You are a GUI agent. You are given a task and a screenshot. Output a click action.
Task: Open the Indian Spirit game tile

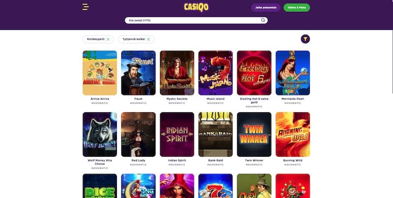177,134
